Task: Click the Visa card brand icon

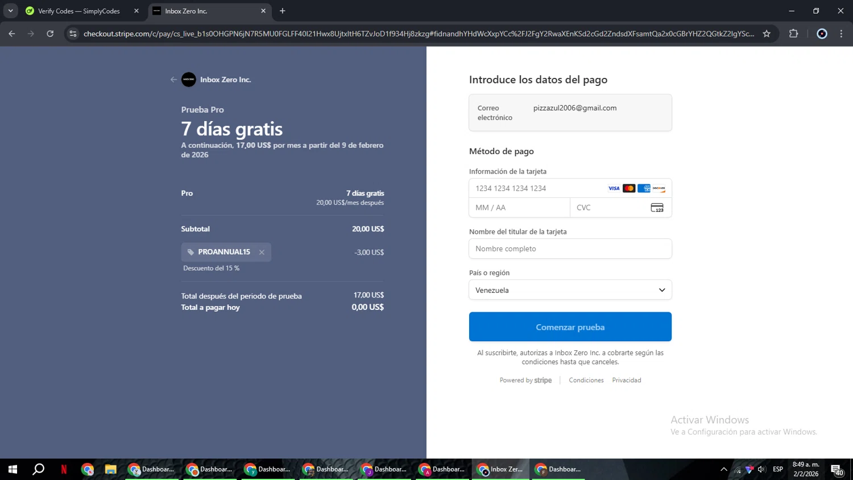Action: pos(614,188)
